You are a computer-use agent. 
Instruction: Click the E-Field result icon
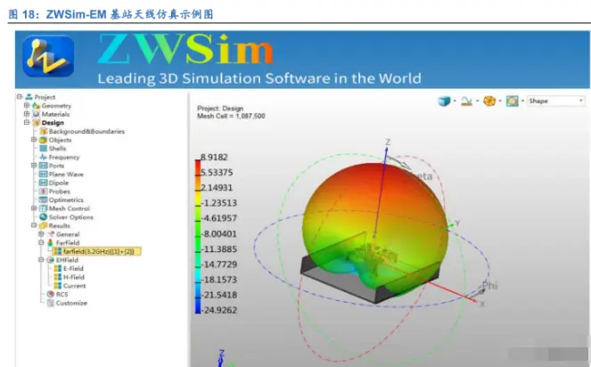pos(58,268)
